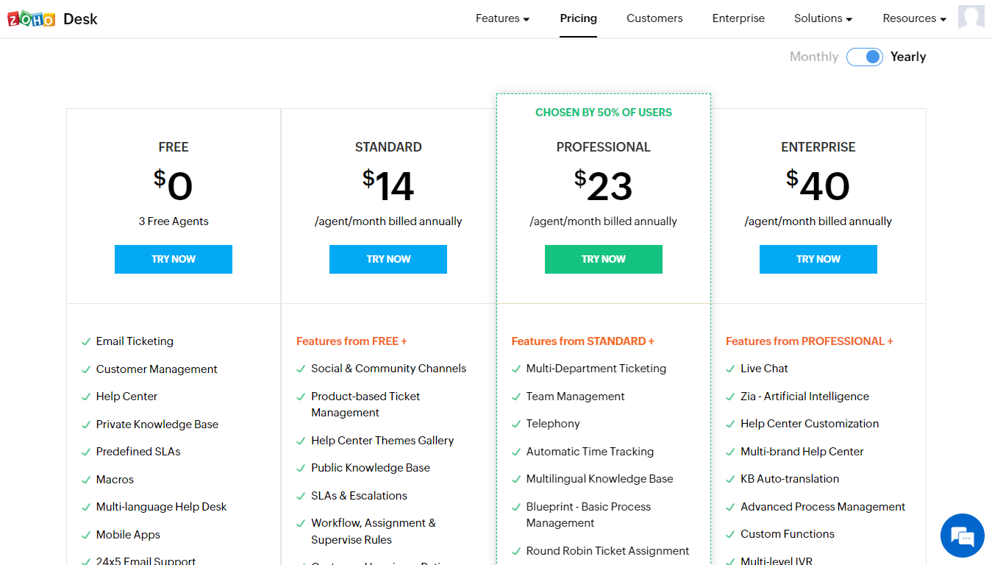Open the Pricing tab
Image resolution: width=992 pixels, height=565 pixels.
pos(578,18)
